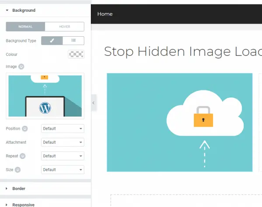
Task: Click the Colour label
Action: 11,55
